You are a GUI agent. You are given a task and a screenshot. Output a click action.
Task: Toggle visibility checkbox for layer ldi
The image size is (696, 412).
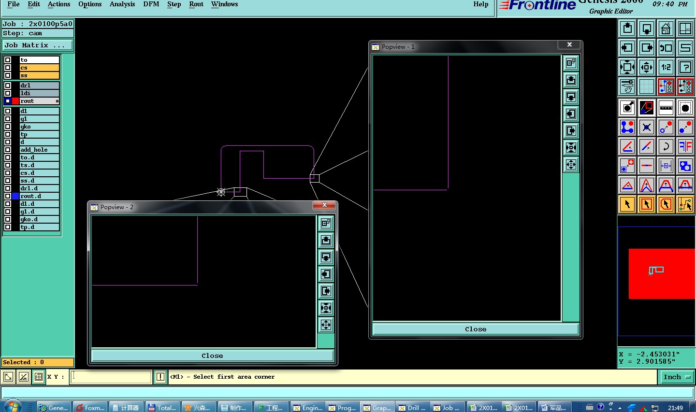point(8,93)
